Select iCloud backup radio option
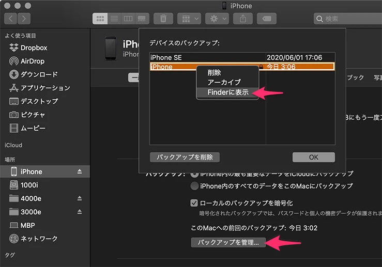 [194, 174]
